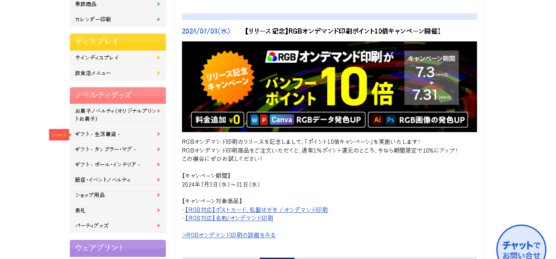Open 【RGB対応】名刺/オンデマンド印刷 link
The width and height of the screenshot is (556, 259).
pos(229,218)
